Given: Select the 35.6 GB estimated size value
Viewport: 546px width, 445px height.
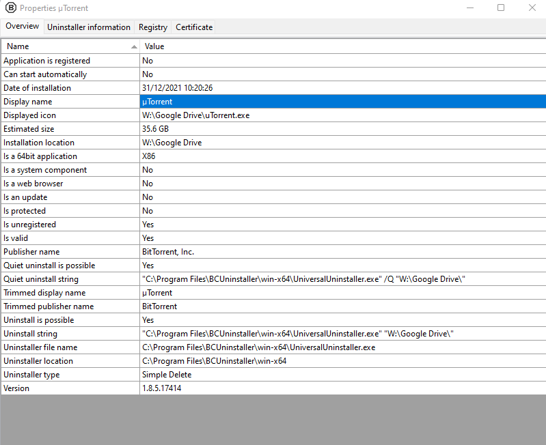Looking at the screenshot, I should 342,129.
